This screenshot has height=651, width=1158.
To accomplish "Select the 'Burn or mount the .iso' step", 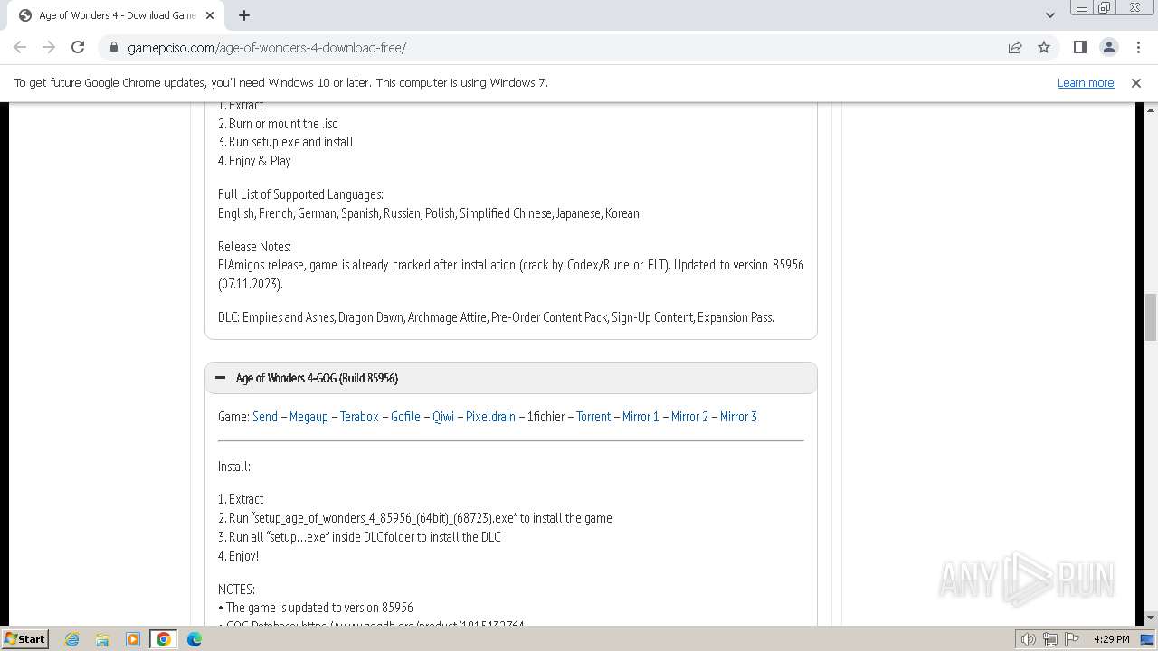I will pyautogui.click(x=278, y=124).
